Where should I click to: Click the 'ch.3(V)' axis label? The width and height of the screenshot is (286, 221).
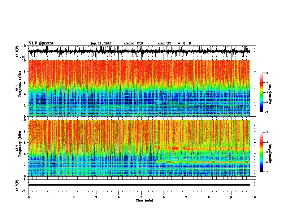[17, 185]
